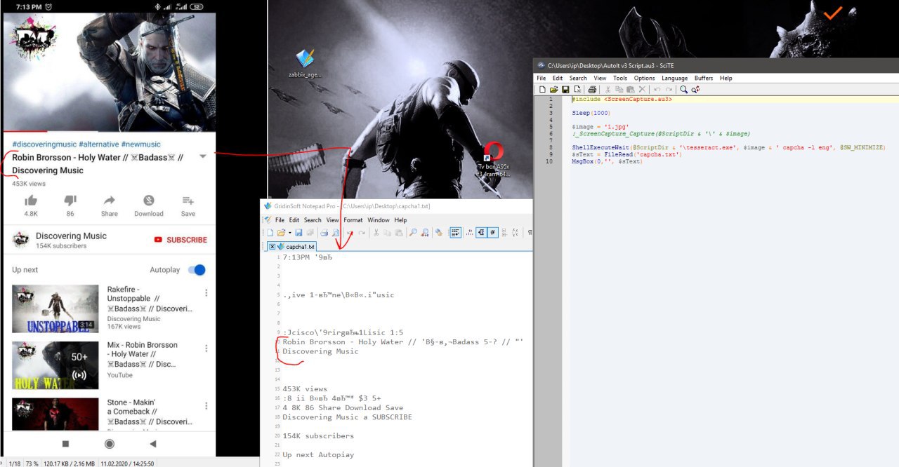Toggle line numbers (#) button in GridinSoft Notepad

493,233
